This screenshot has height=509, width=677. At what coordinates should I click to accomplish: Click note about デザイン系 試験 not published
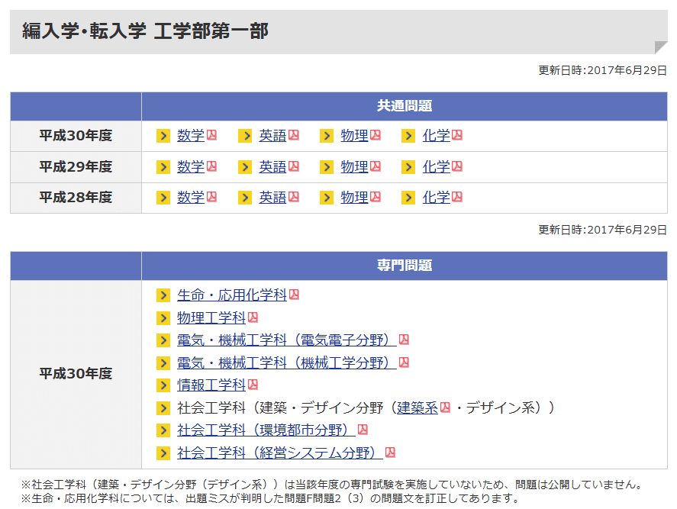[x=333, y=485]
